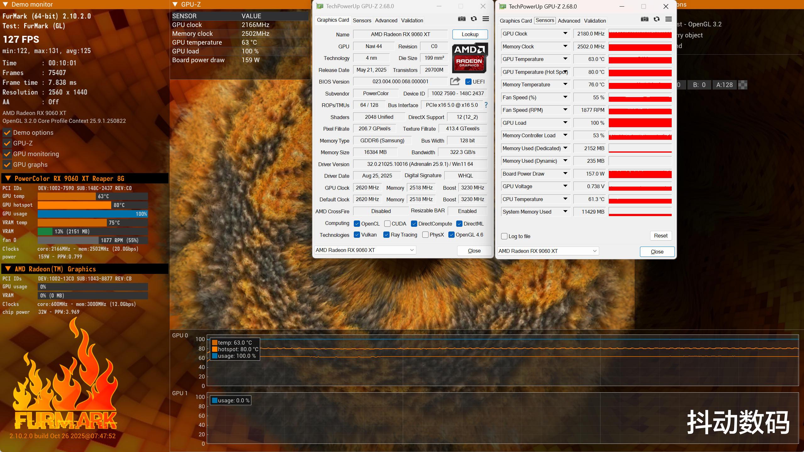Click camera icon in Sensors window
804x452 pixels.
click(x=644, y=19)
